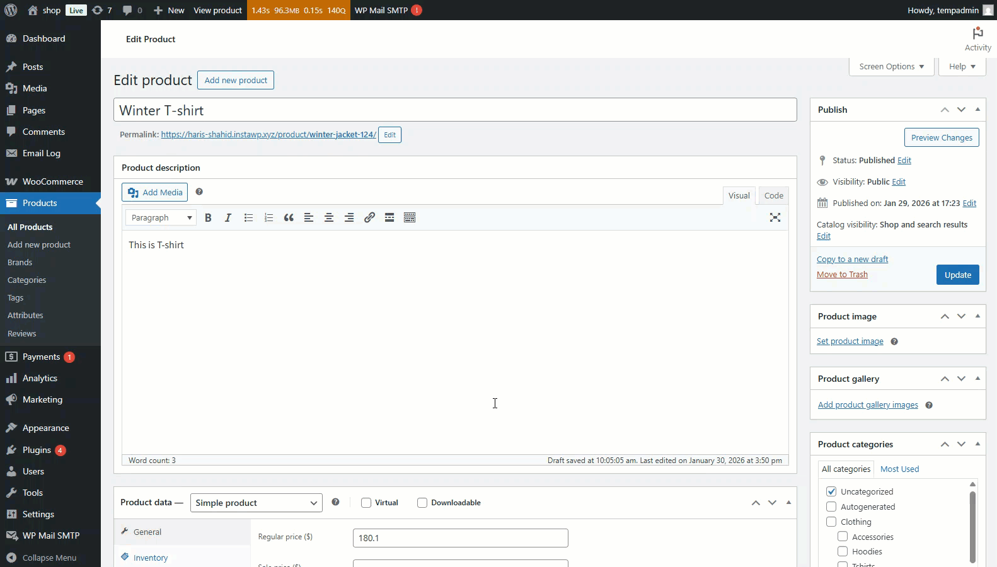Edit the permalink slug
The height and width of the screenshot is (567, 997).
(x=389, y=135)
